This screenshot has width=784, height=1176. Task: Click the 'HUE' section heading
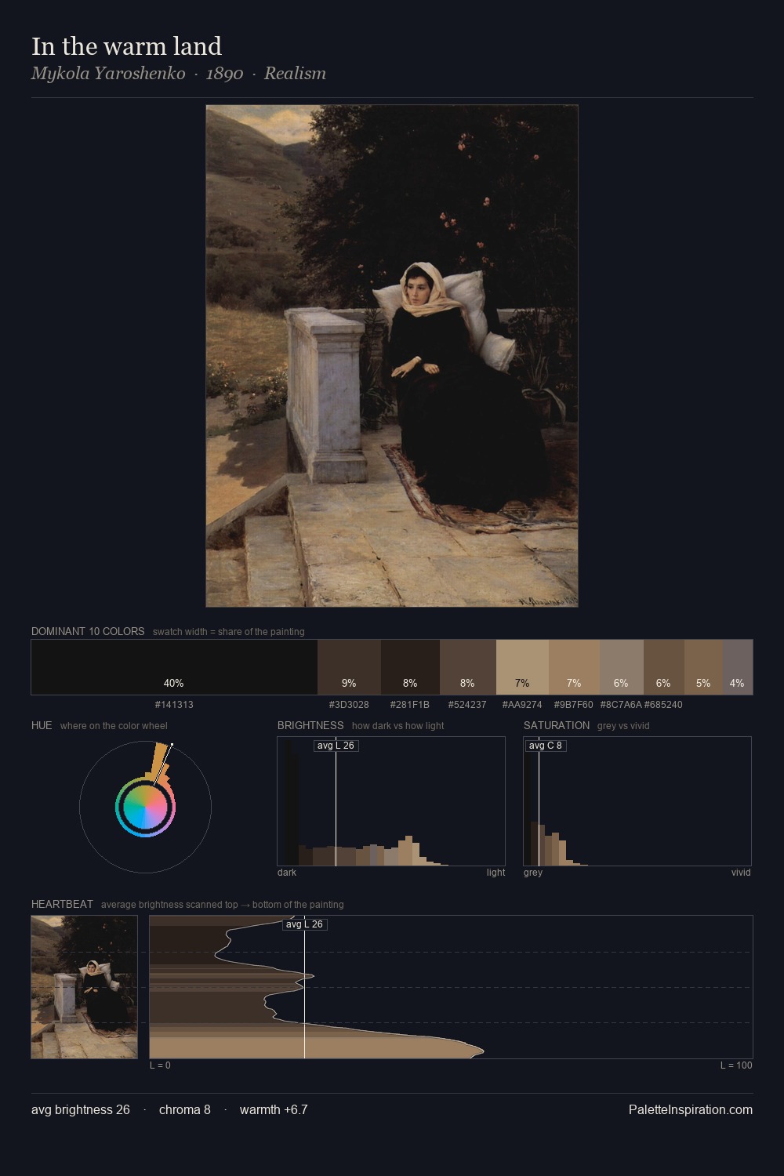[42, 725]
